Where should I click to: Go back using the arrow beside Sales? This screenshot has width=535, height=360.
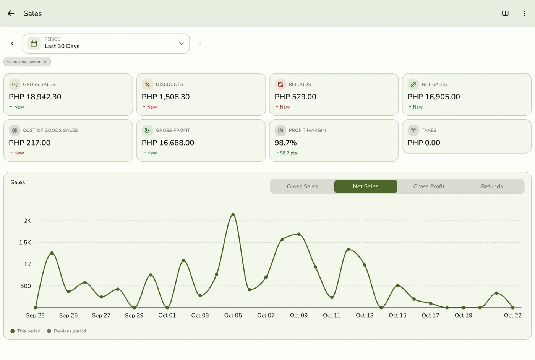pos(11,13)
